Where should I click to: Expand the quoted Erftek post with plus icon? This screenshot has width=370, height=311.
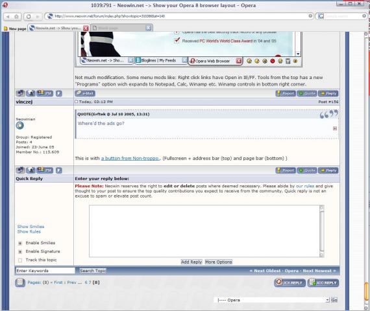tap(334, 128)
